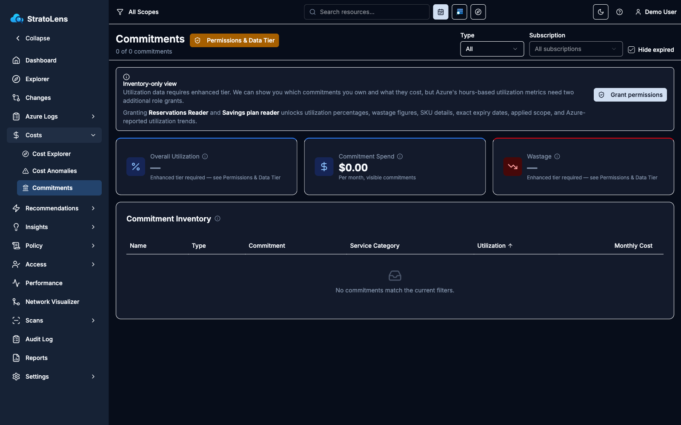Image resolution: width=681 pixels, height=425 pixels.
Task: Click the Grant permissions button
Action: (630, 95)
